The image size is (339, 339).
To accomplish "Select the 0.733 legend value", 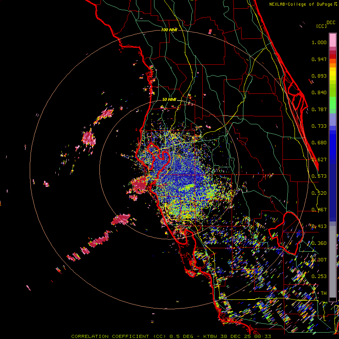I will 319,126.
